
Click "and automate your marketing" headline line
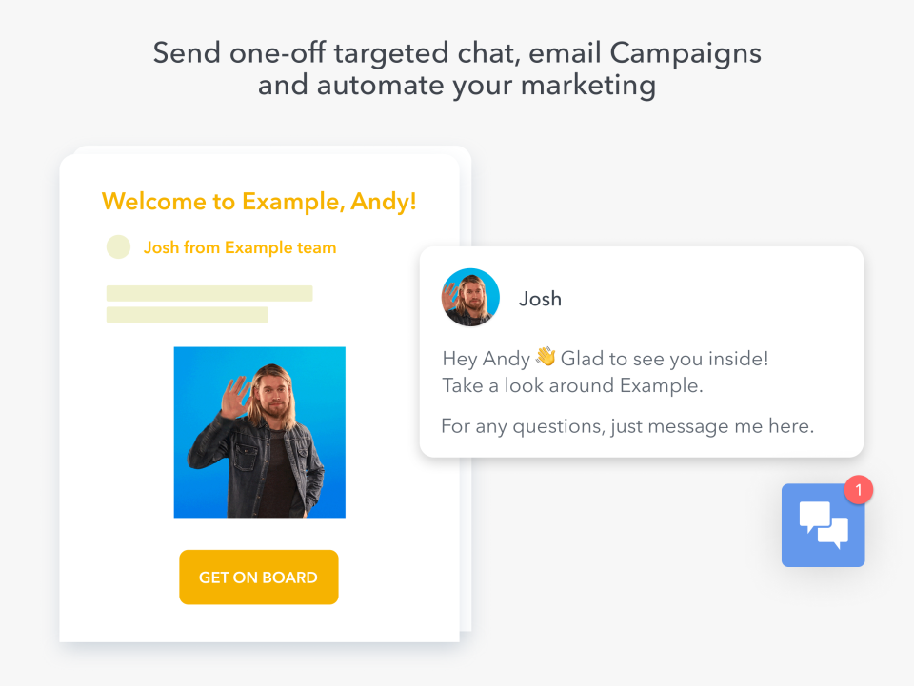[457, 86]
